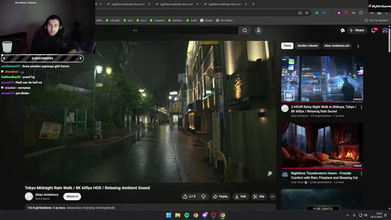Open the #midnightwalk hashtag link
391x220 pixels.
105,208
